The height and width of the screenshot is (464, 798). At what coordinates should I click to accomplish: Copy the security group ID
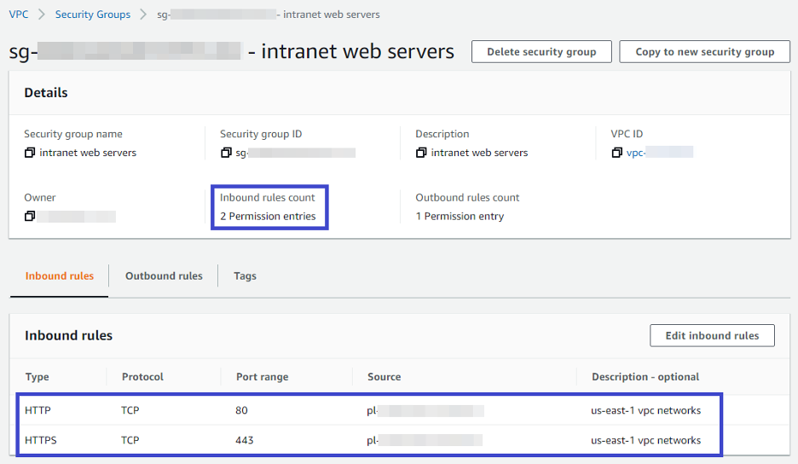tap(226, 153)
